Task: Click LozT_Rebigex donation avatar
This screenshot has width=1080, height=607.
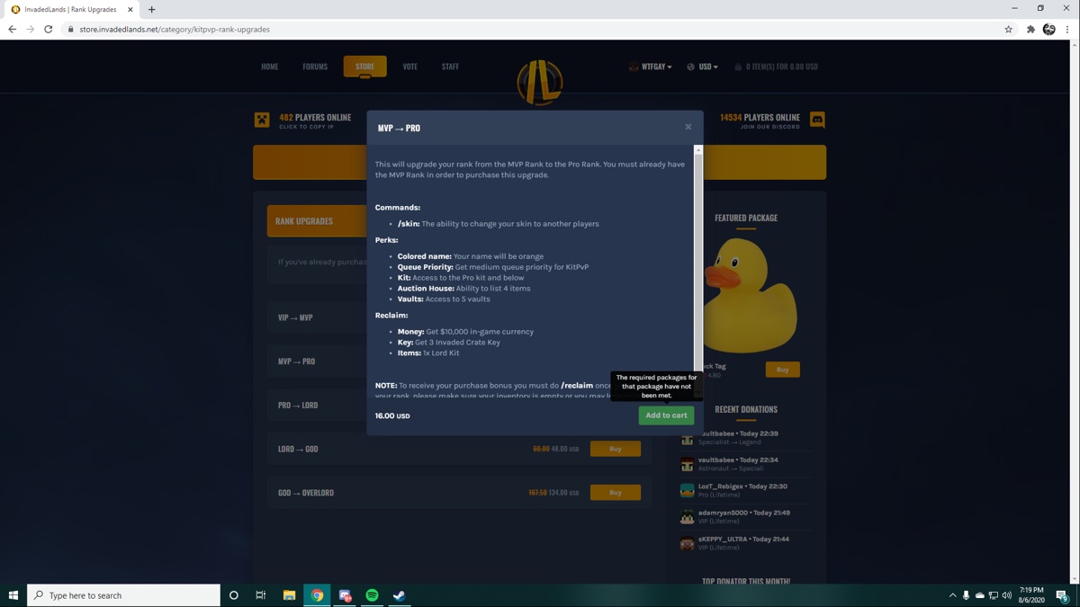Action: point(687,490)
